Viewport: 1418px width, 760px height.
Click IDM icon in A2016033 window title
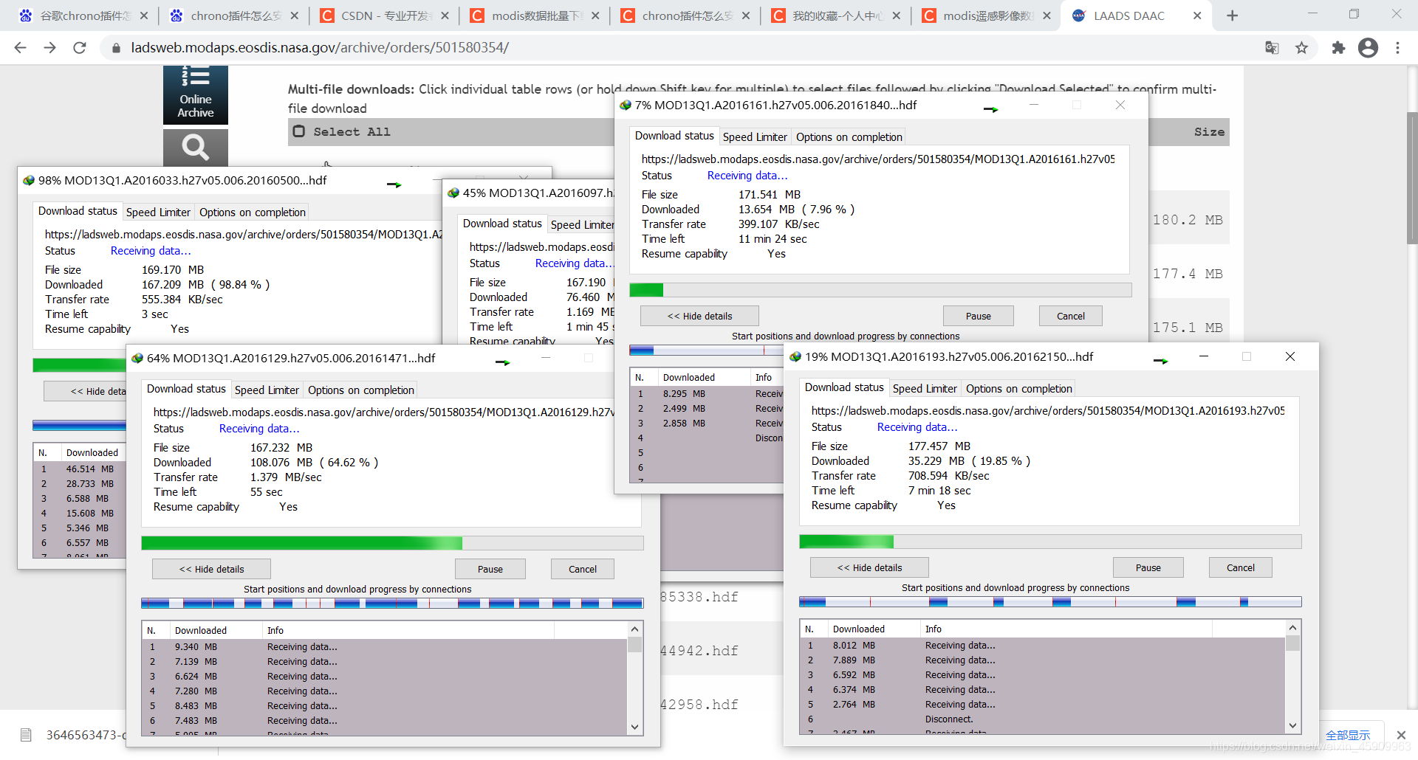[29, 180]
